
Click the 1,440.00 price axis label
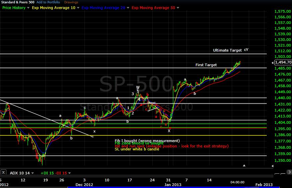[283, 98]
